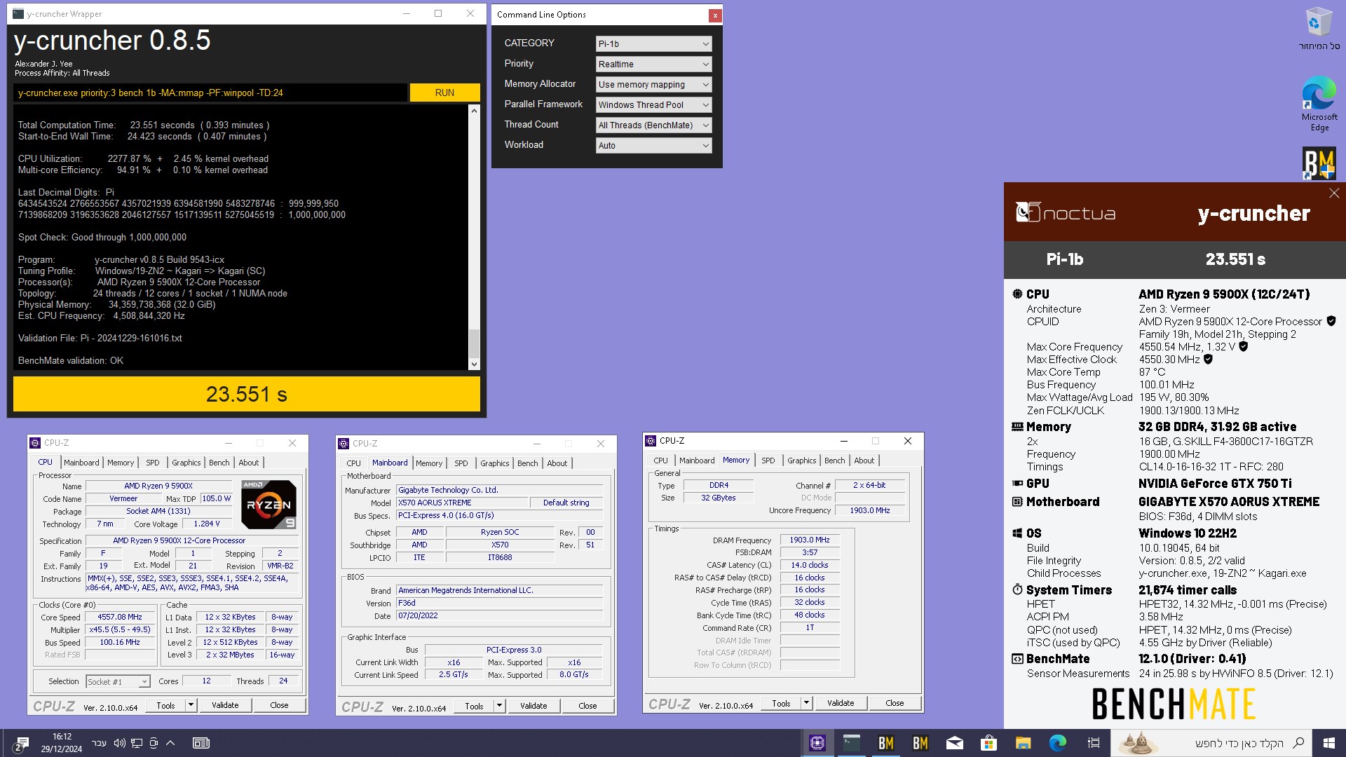Image resolution: width=1346 pixels, height=757 pixels.
Task: Click the y-cruncher Wrapper title bar icon
Action: 18,13
